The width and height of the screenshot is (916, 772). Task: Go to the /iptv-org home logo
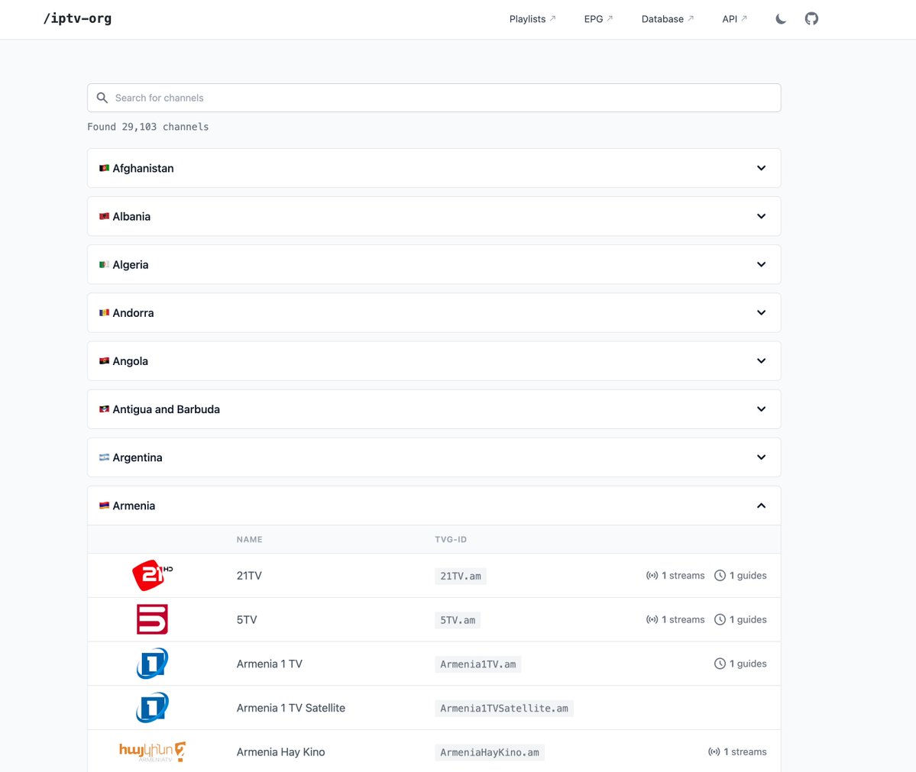click(x=77, y=18)
